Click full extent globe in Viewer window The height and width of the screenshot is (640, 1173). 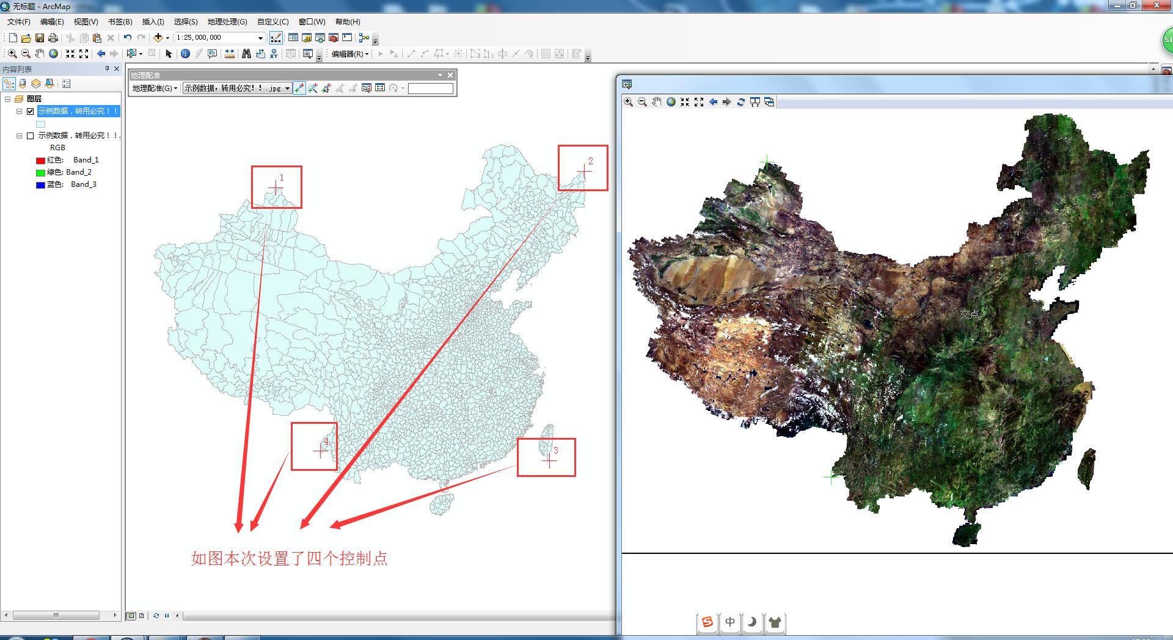pos(671,102)
